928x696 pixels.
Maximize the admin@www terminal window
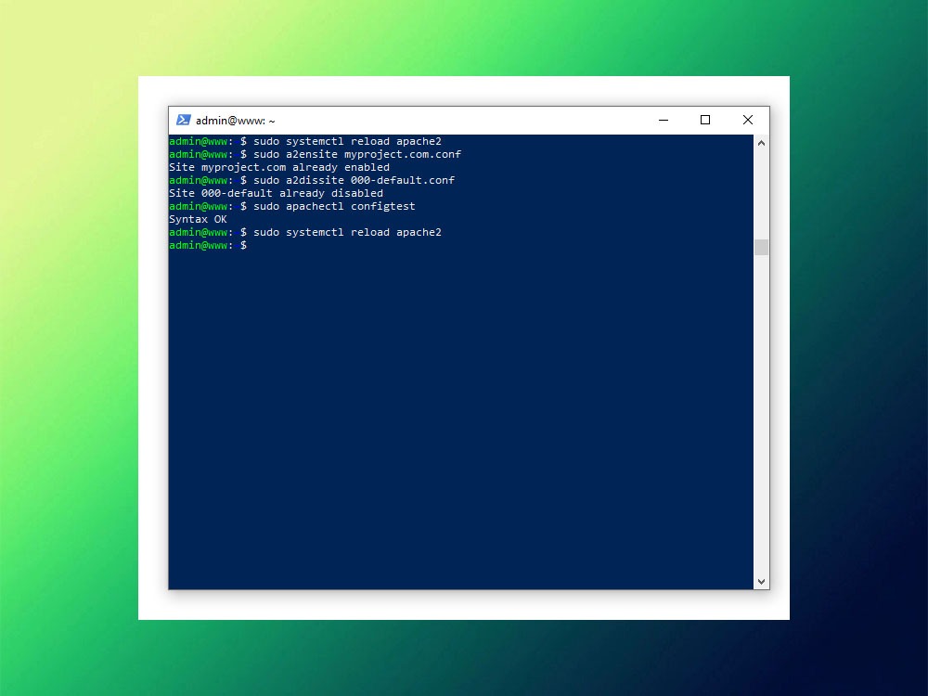(x=705, y=120)
